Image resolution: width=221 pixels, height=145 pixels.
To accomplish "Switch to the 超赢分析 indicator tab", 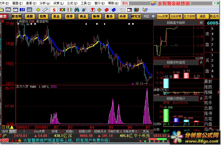I will (x=85, y=131).
